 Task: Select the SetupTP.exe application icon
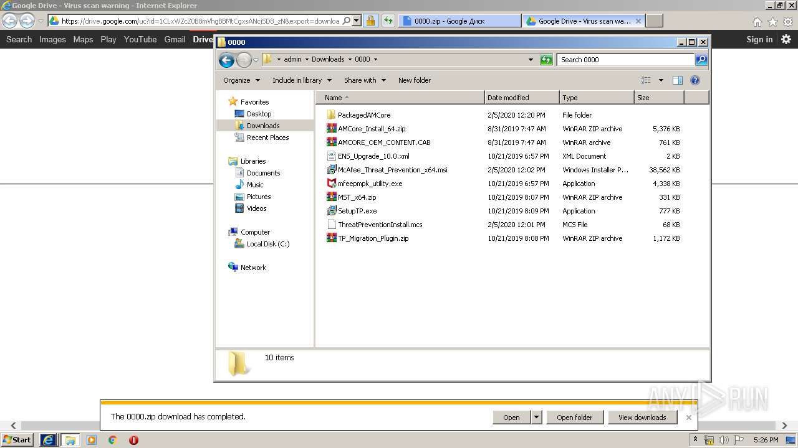(331, 211)
